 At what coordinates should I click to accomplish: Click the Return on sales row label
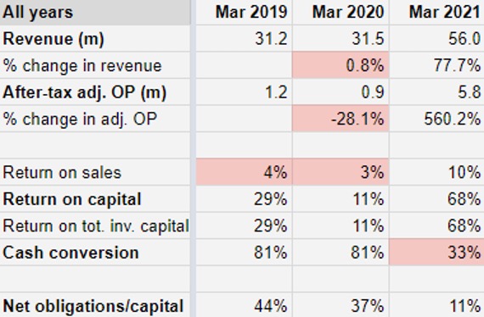click(62, 173)
